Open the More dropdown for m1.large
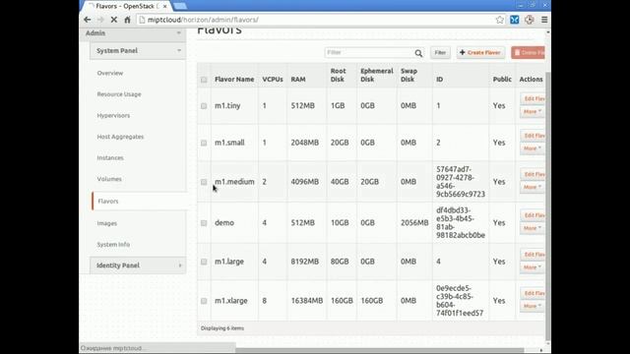Viewport: 630px width, 354px height. click(532, 267)
